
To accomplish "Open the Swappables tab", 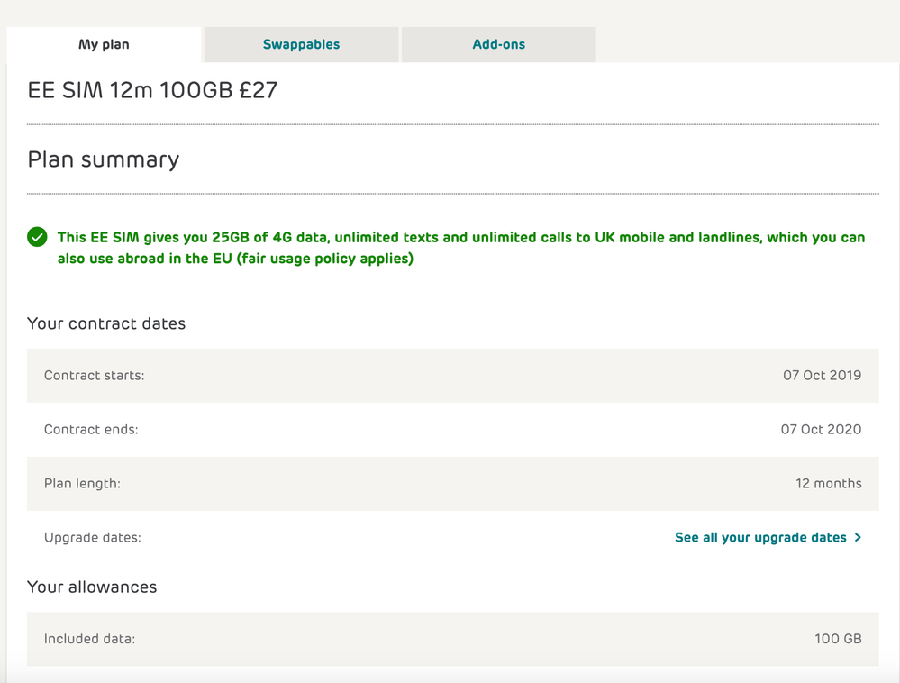I will click(301, 44).
